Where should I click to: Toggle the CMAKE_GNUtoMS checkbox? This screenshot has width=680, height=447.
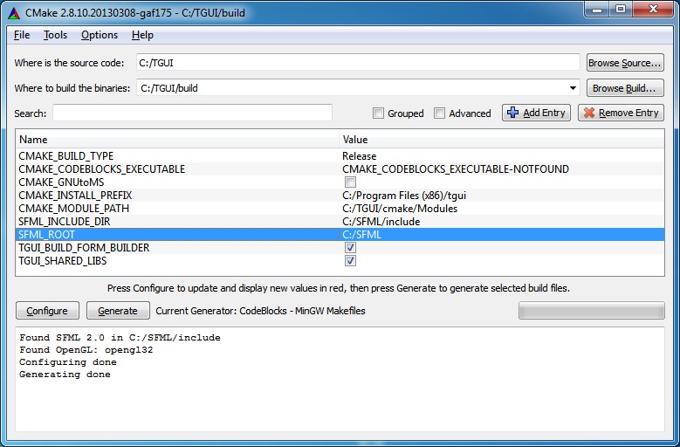click(350, 182)
